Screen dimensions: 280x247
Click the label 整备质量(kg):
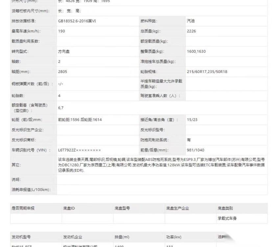pyautogui.click(x=152, y=51)
